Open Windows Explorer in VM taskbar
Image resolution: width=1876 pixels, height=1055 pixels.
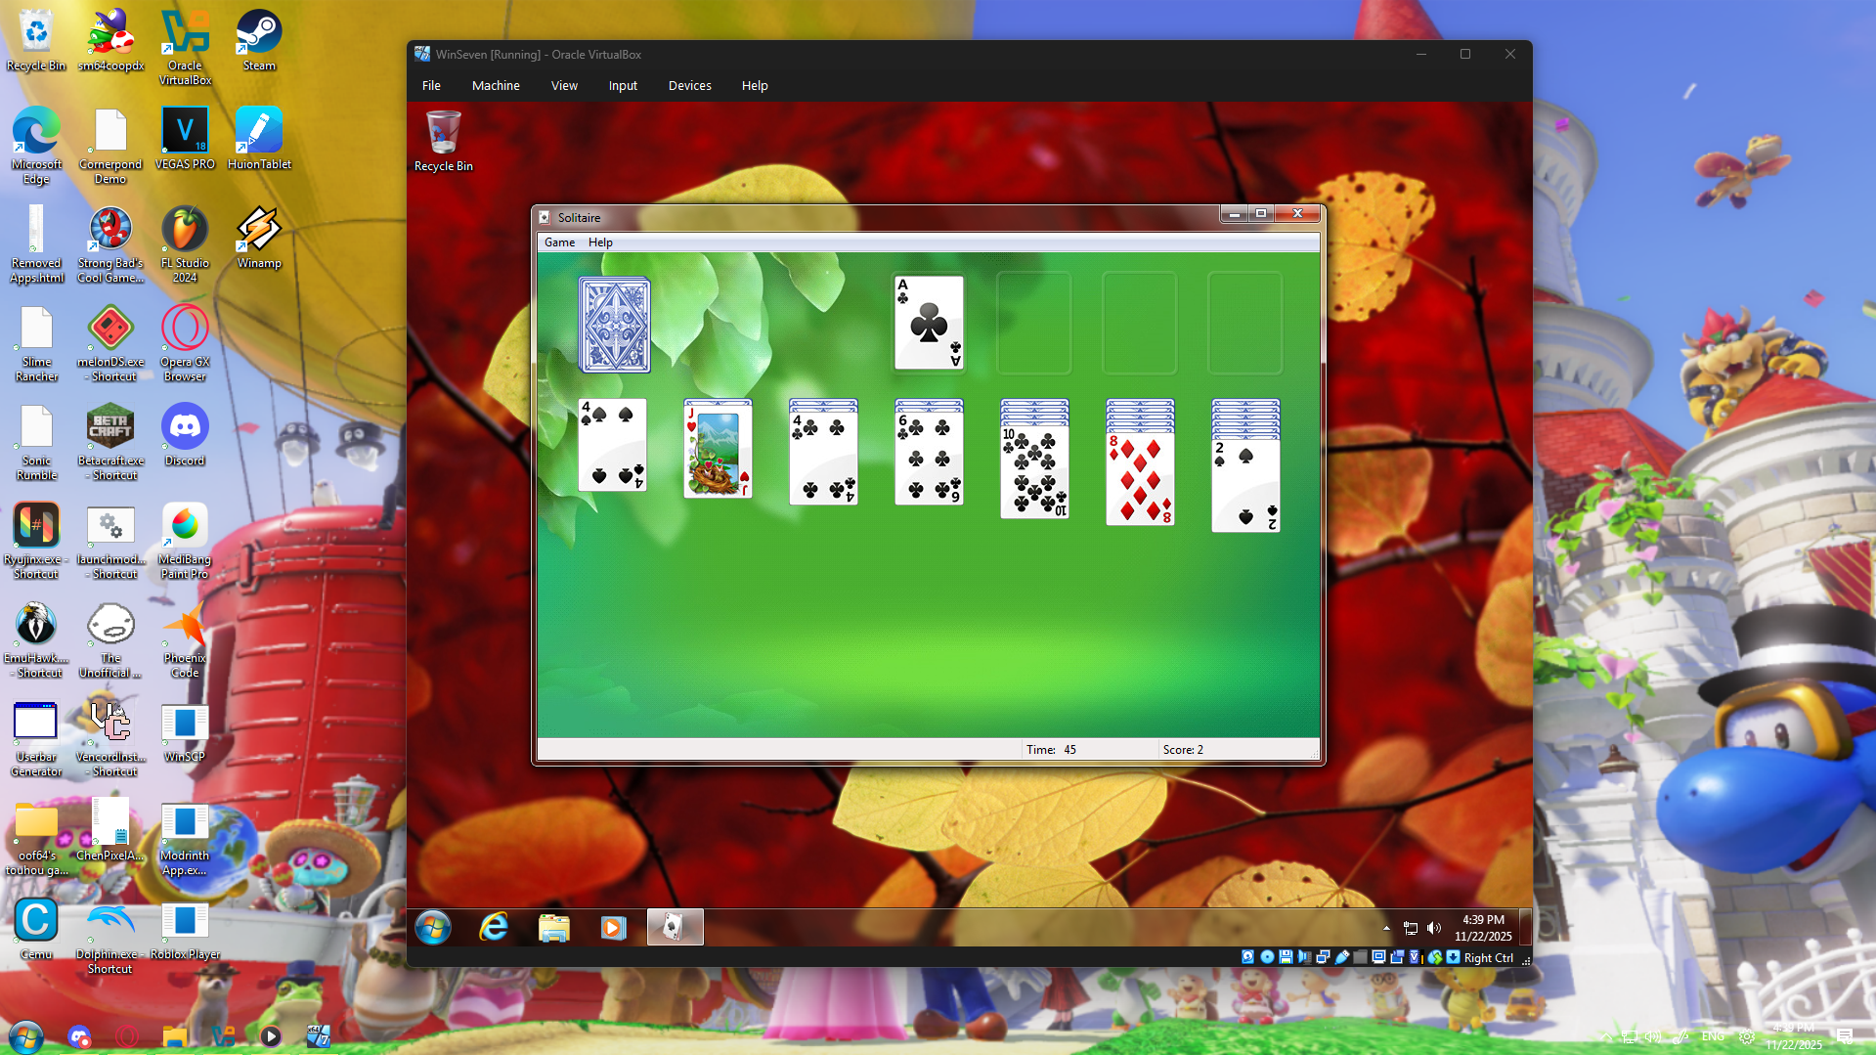(x=554, y=927)
